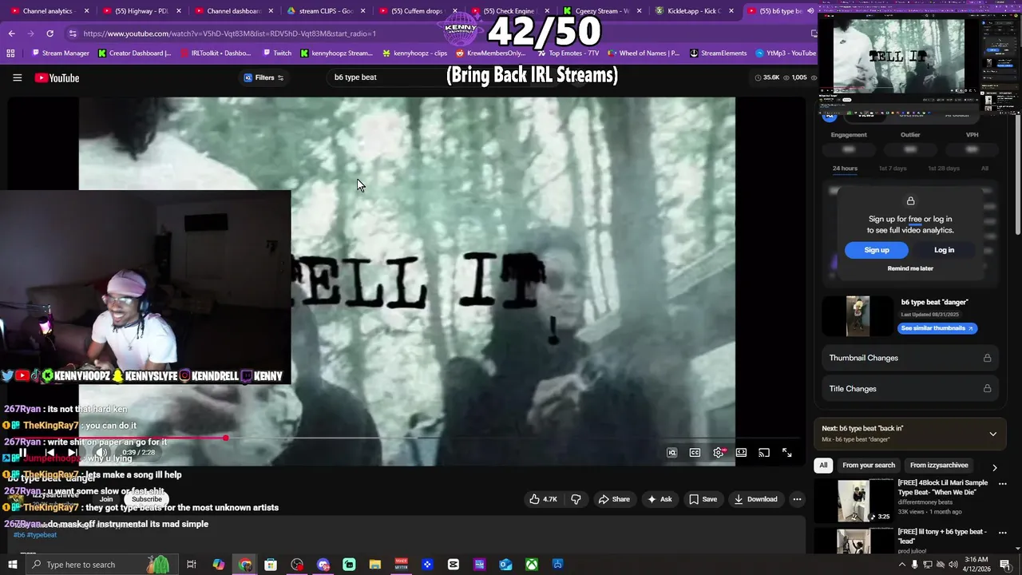Show more chips with right chevron

click(x=994, y=467)
